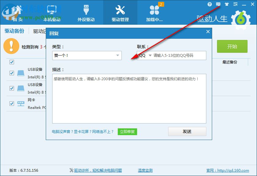The image size is (257, 176).
Task: Open the main menu list icon
Action: [x=235, y=4]
